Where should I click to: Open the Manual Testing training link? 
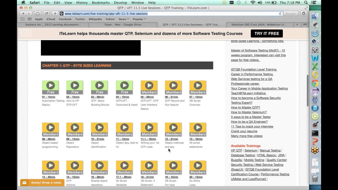pyautogui.click(x=270, y=150)
